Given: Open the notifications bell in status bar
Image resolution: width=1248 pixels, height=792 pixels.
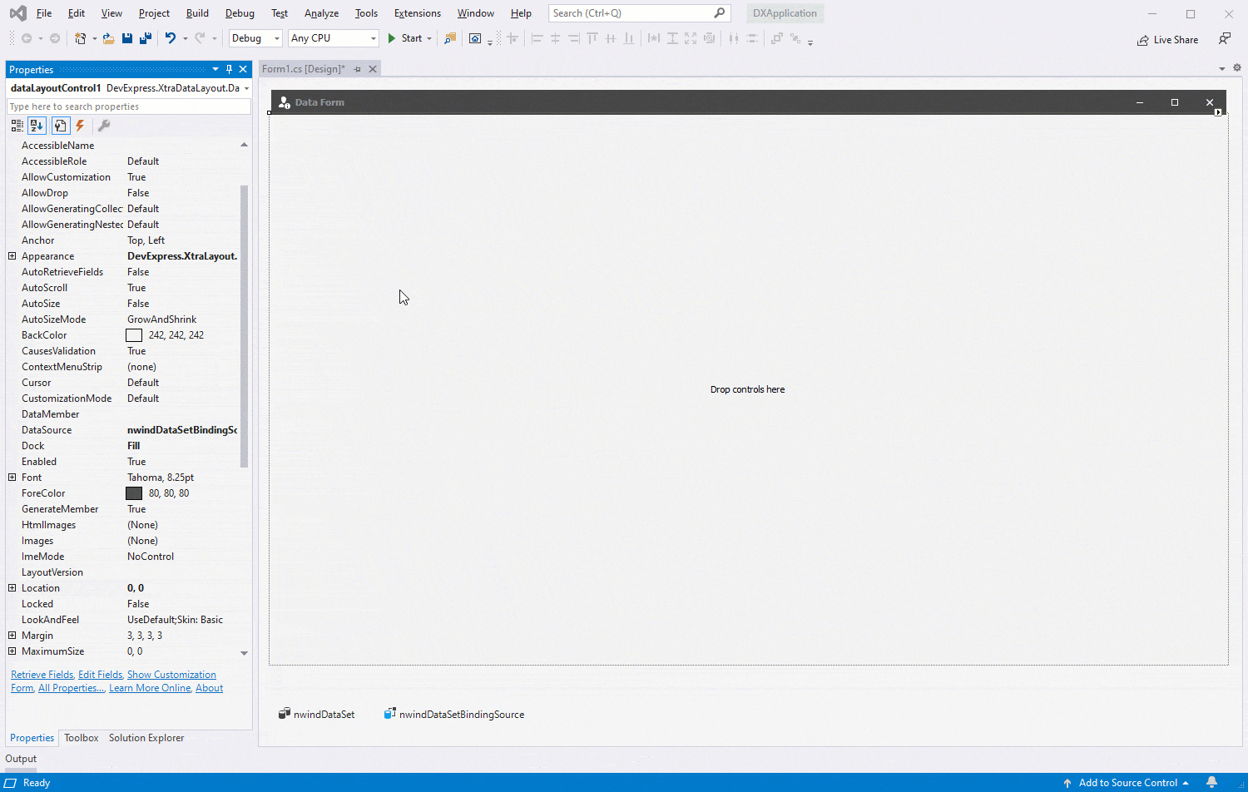Looking at the screenshot, I should click(1211, 782).
